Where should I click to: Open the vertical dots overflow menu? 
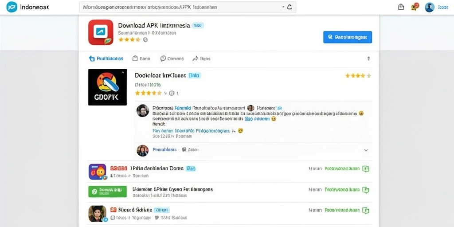tap(368, 59)
